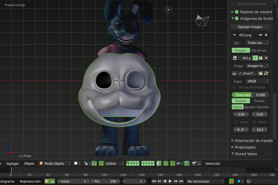The height and width of the screenshot is (185, 278).
Task: Enable Oclusión ambiental checkbox
Action: (233, 3)
